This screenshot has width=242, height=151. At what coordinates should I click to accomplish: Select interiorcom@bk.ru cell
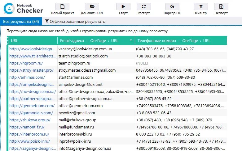96,134
